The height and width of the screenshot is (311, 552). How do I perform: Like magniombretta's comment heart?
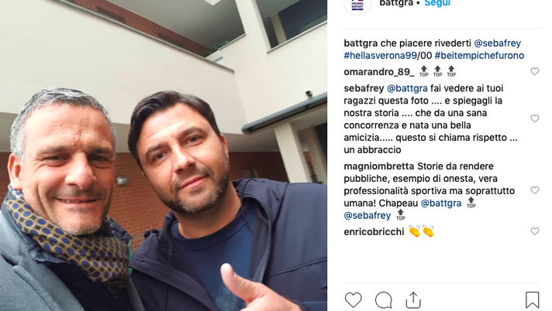[535, 190]
